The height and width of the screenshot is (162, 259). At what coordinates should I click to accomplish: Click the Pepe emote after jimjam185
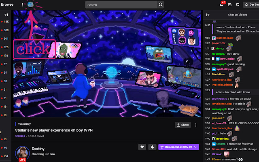click(x=230, y=44)
